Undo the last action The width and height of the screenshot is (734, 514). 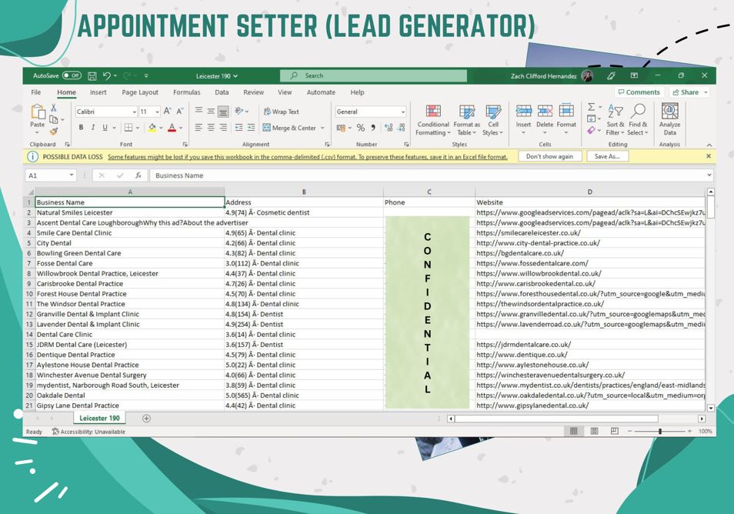107,75
